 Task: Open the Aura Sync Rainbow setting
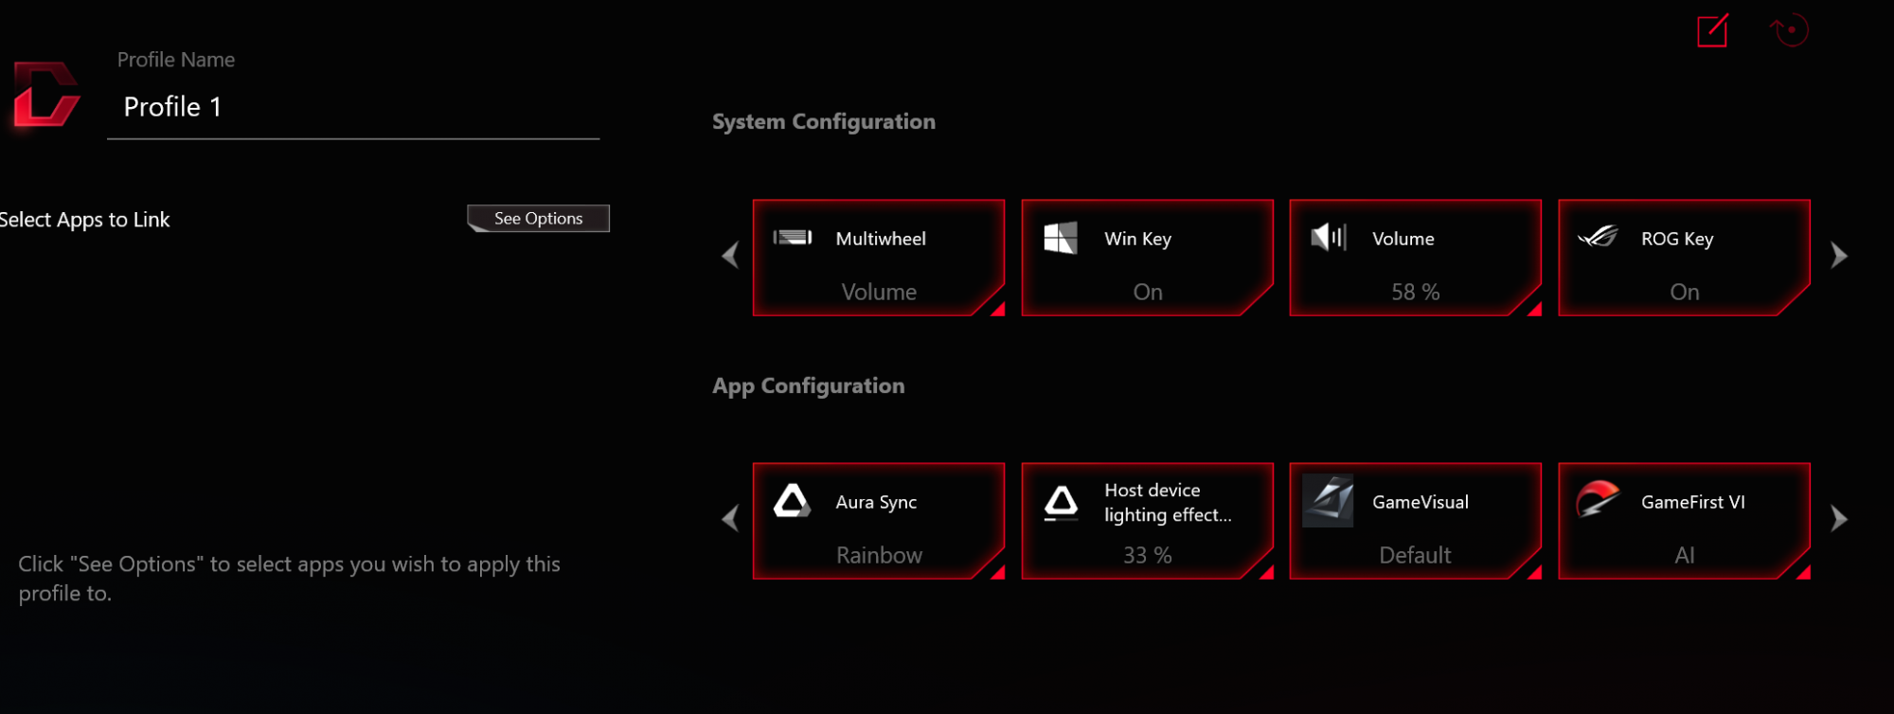879,555
